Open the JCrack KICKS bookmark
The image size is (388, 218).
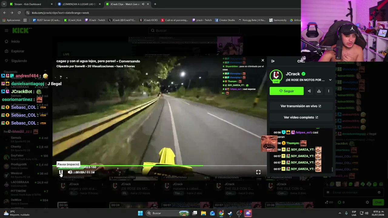tap(149, 20)
